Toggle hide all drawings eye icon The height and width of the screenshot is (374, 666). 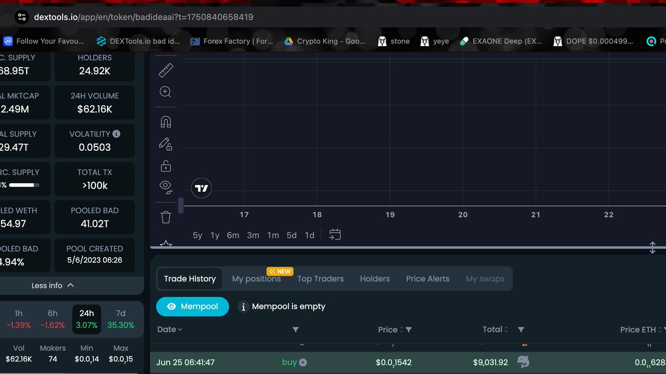click(x=165, y=186)
